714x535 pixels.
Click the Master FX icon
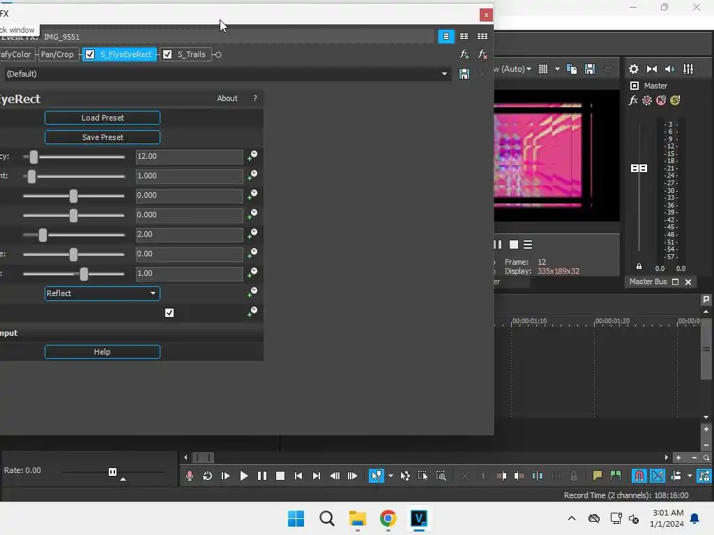click(633, 100)
